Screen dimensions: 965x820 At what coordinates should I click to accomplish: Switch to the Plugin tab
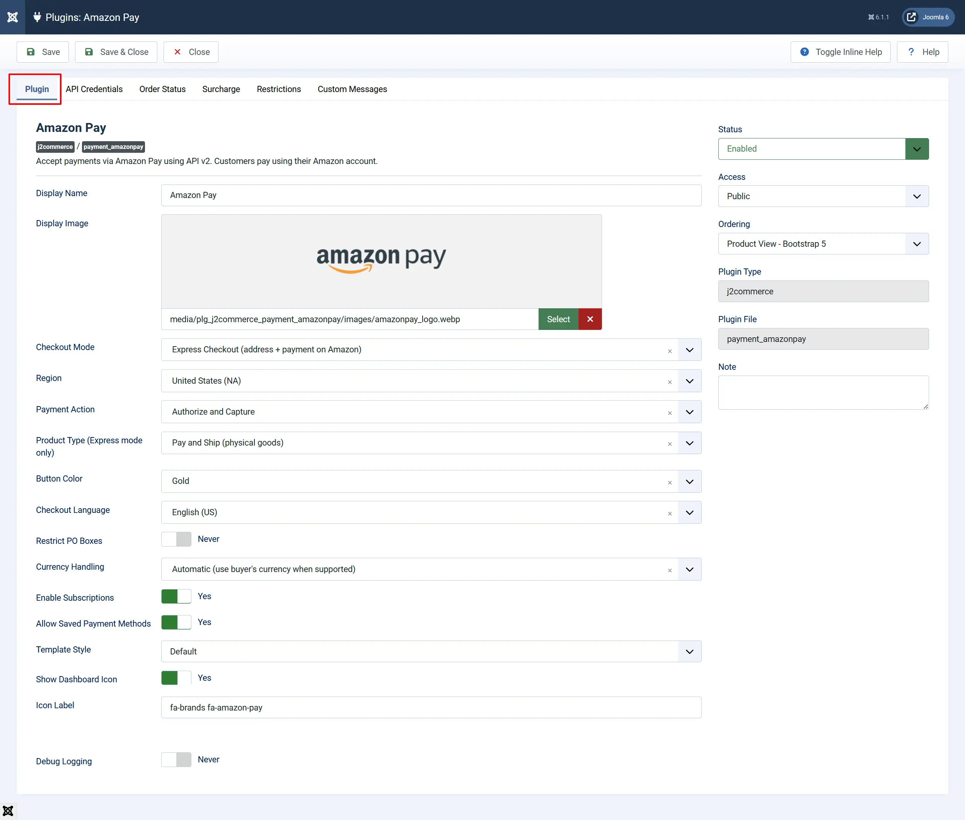37,89
